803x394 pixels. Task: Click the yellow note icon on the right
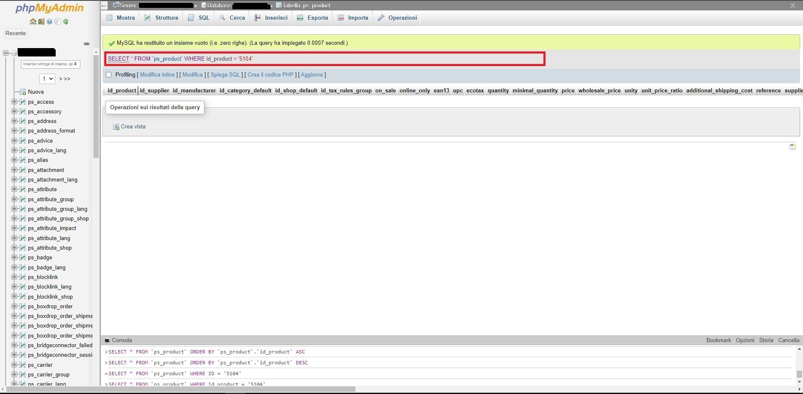coord(792,147)
